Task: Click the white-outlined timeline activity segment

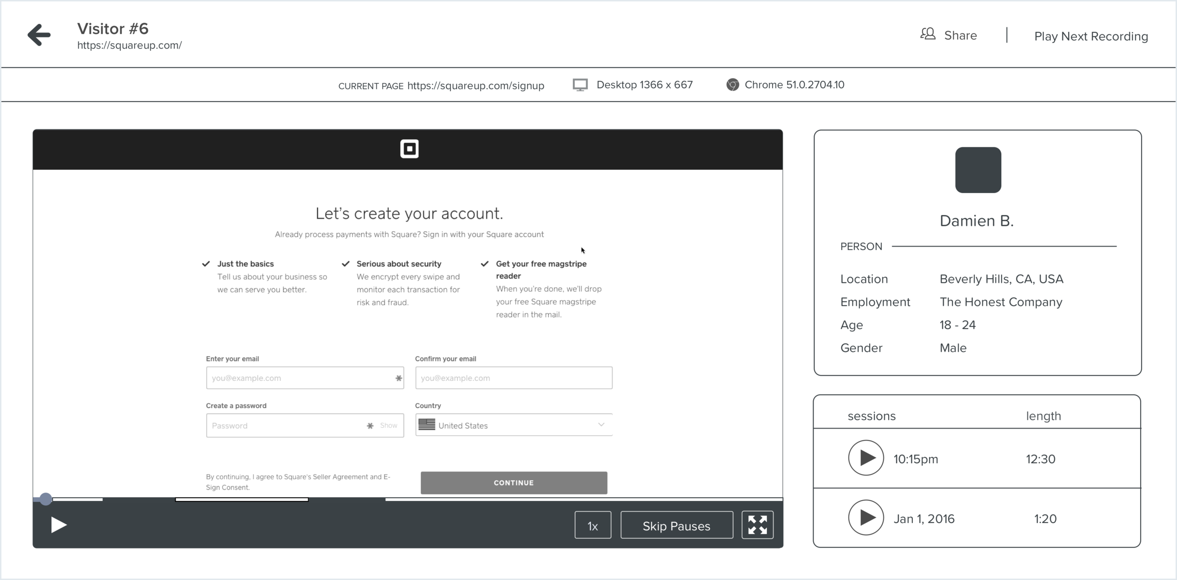Action: [x=242, y=499]
